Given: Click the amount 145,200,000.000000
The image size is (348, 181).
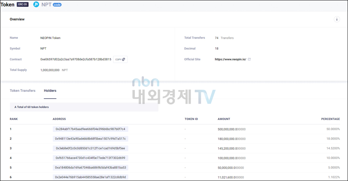Looking at the screenshot, I should (x=232, y=148).
